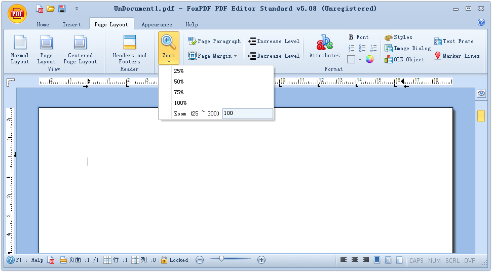Viewport: 492px width, 272px height.
Task: Toggle the eye visibility icon on right
Action: [481, 94]
